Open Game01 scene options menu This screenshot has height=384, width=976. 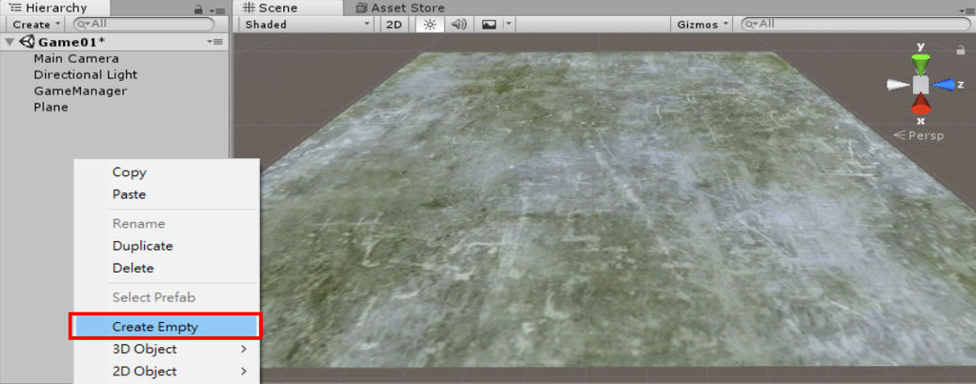tap(215, 42)
